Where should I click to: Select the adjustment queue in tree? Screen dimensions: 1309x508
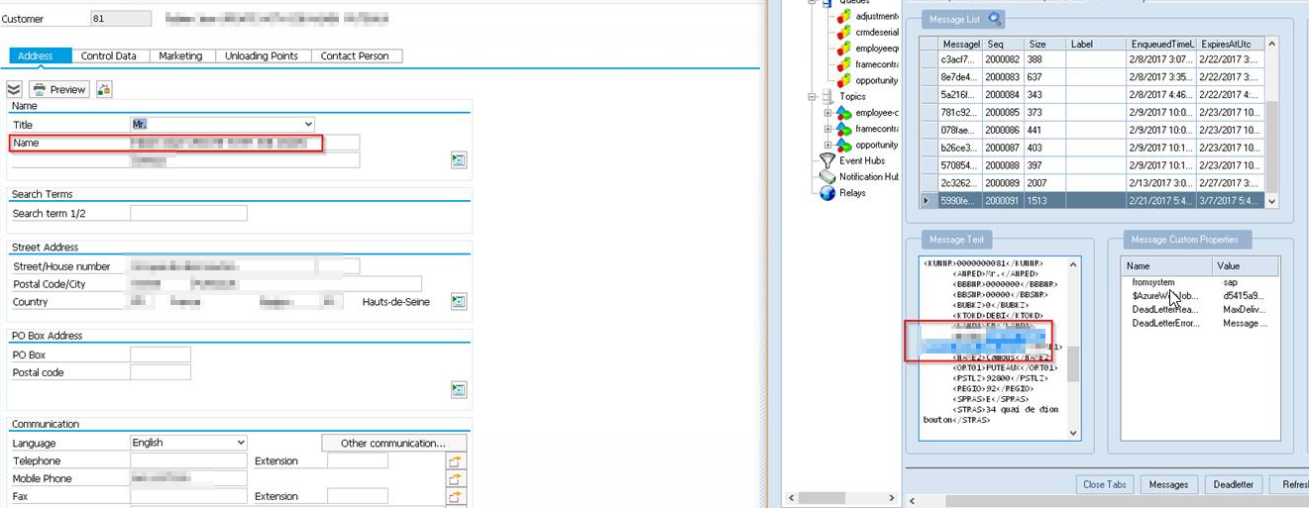(x=868, y=17)
